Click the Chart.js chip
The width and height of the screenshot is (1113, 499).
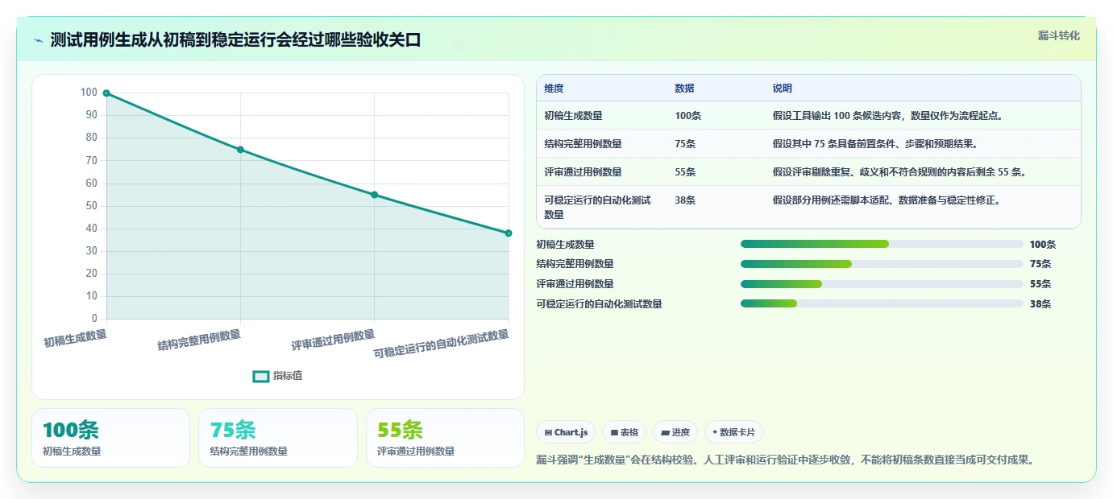(566, 432)
